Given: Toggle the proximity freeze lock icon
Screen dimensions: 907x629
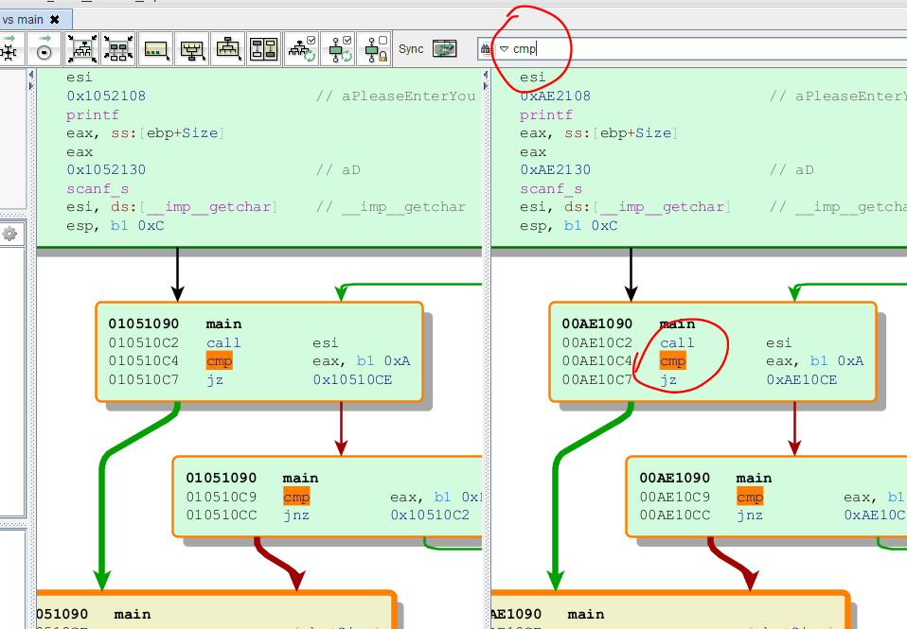Looking at the screenshot, I should (375, 49).
